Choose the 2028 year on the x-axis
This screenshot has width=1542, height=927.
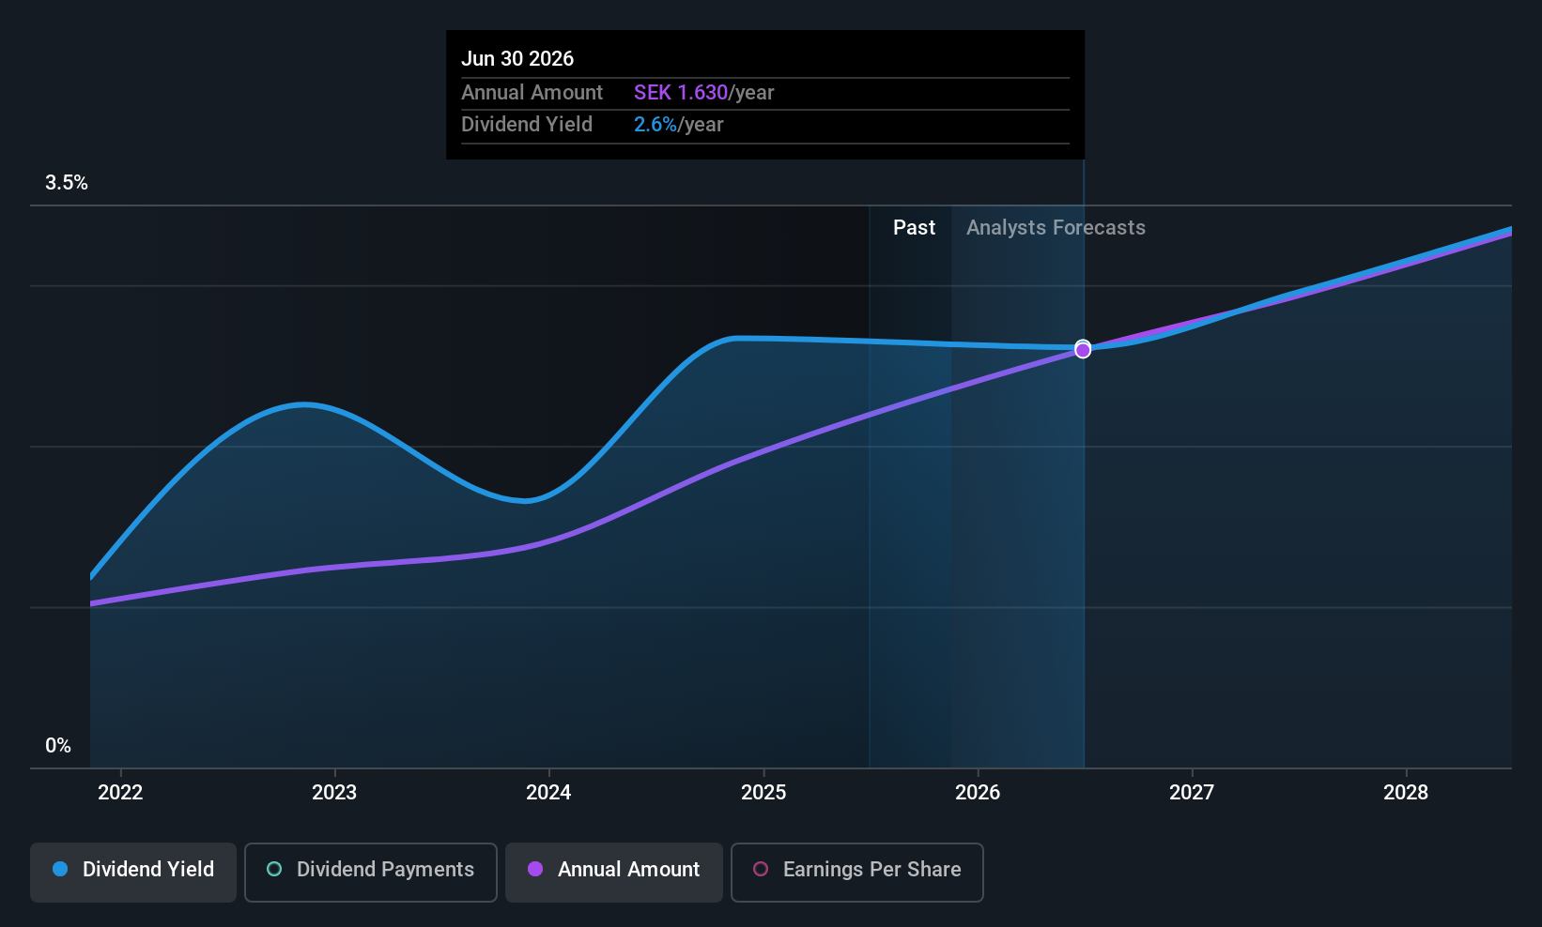(1406, 793)
